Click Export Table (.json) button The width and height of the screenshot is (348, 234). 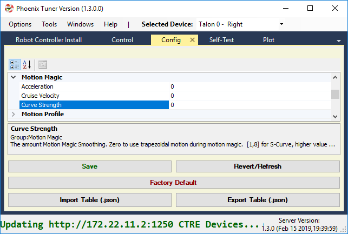pos(258,200)
